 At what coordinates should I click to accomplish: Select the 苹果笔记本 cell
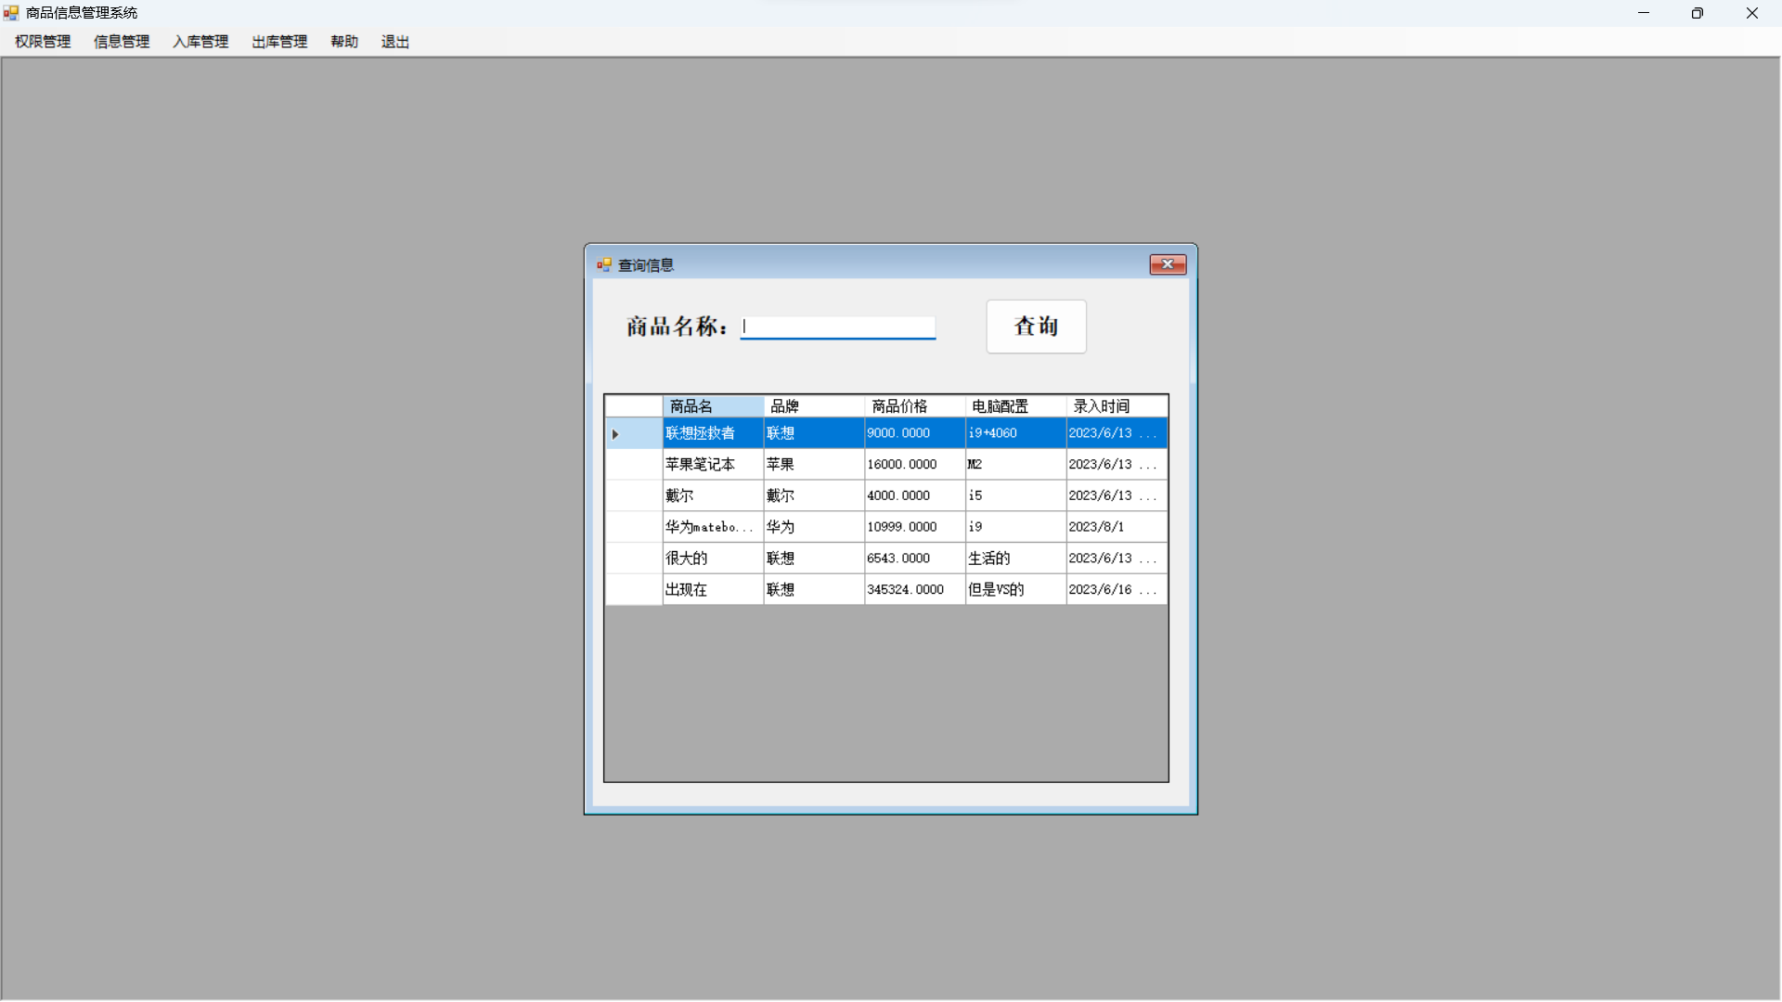(x=713, y=465)
